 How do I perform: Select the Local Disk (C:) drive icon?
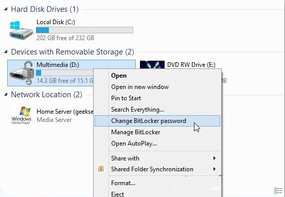[x=21, y=30]
